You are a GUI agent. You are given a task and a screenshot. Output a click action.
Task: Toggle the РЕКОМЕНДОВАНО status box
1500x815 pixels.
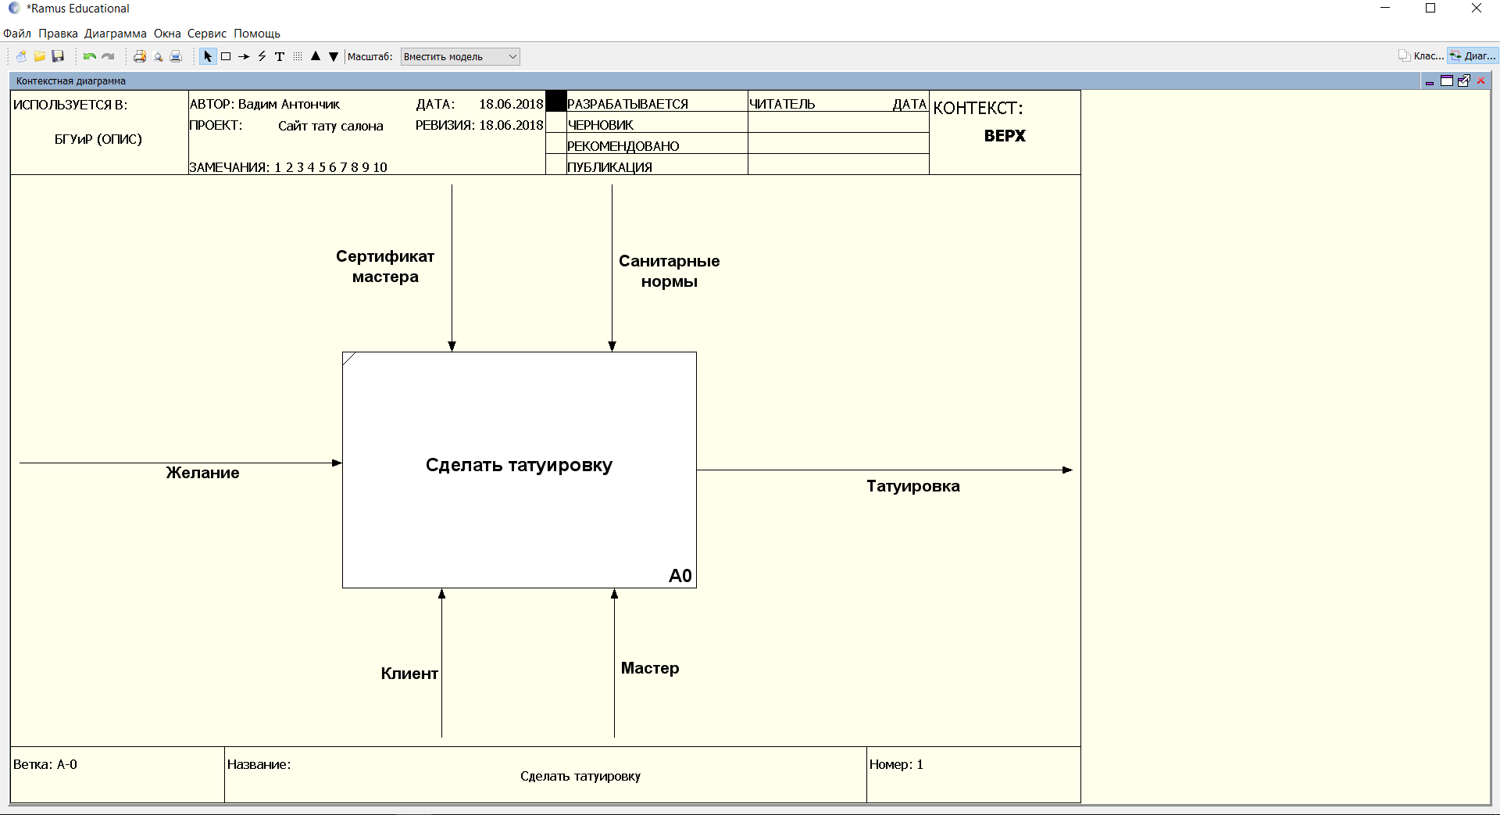click(555, 144)
